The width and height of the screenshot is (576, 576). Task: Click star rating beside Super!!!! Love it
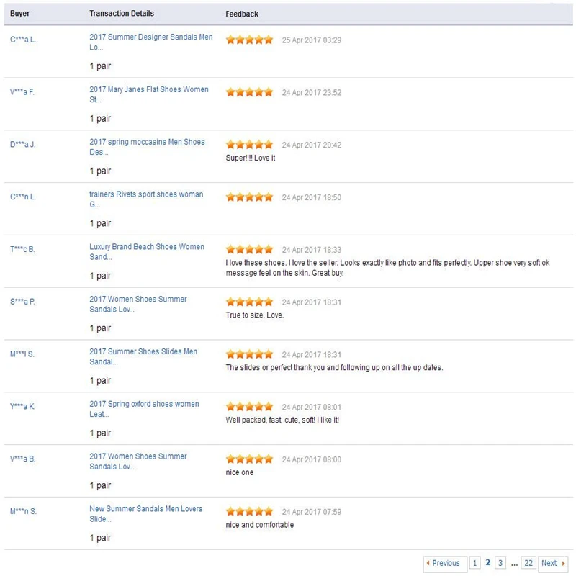tap(249, 145)
